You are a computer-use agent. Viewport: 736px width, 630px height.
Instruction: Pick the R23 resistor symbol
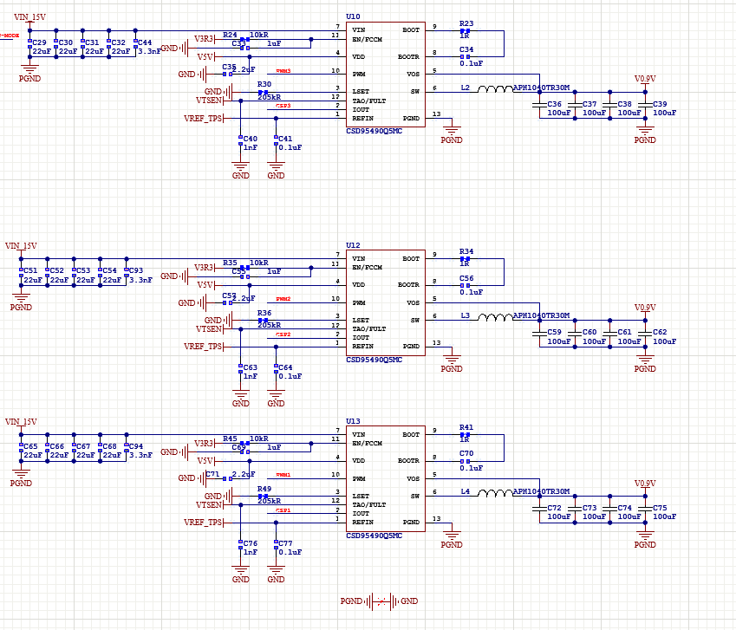click(x=465, y=31)
